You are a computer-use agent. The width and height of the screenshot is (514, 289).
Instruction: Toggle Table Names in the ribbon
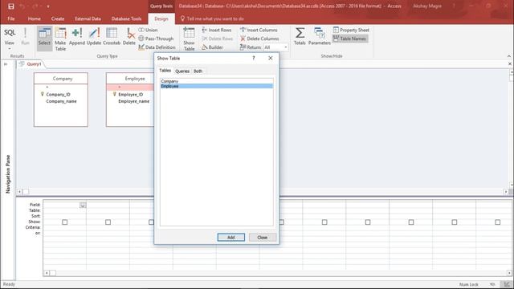coord(350,39)
